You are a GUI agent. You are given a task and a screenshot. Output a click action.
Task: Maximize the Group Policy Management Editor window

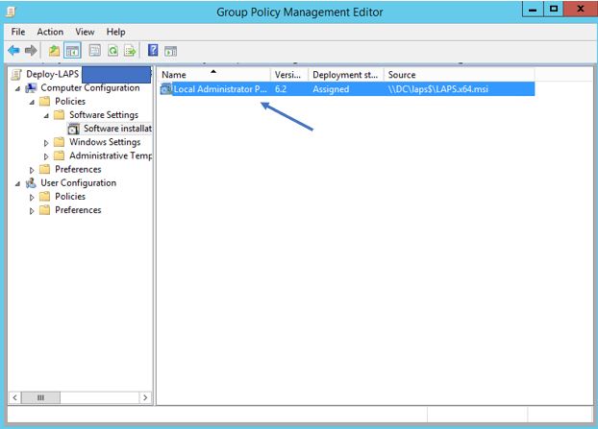[554, 10]
